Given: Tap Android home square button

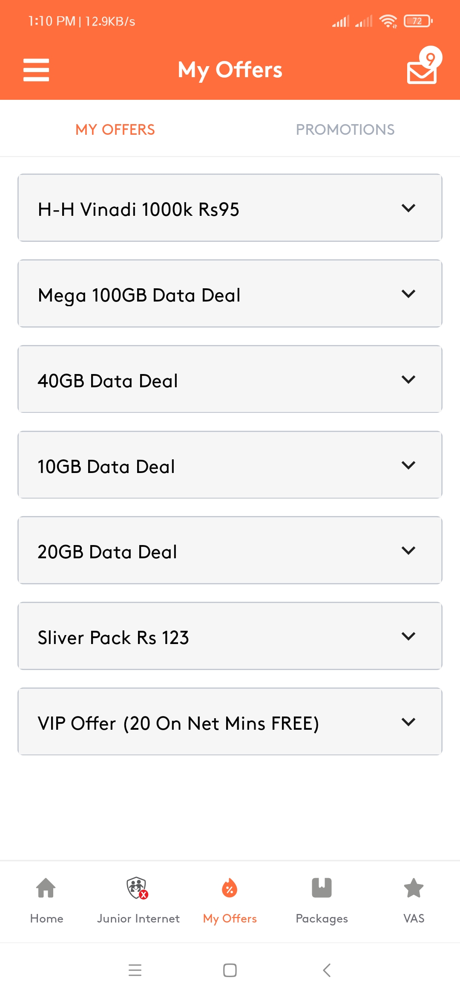Looking at the screenshot, I should click(230, 970).
